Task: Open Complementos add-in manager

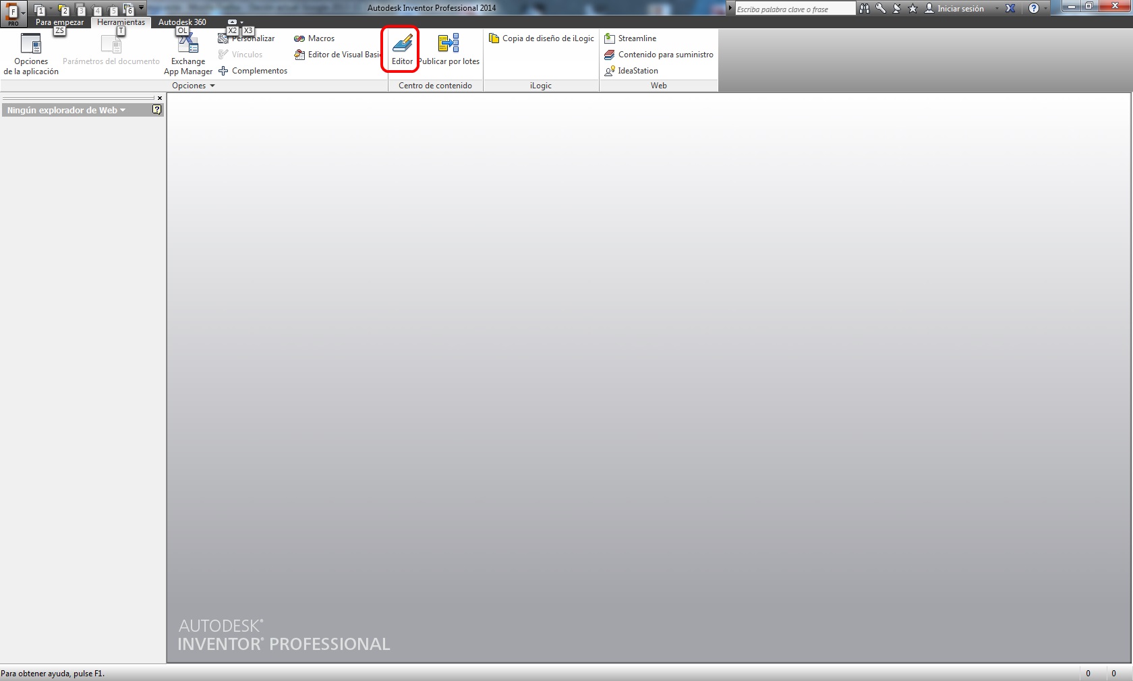Action: point(253,71)
